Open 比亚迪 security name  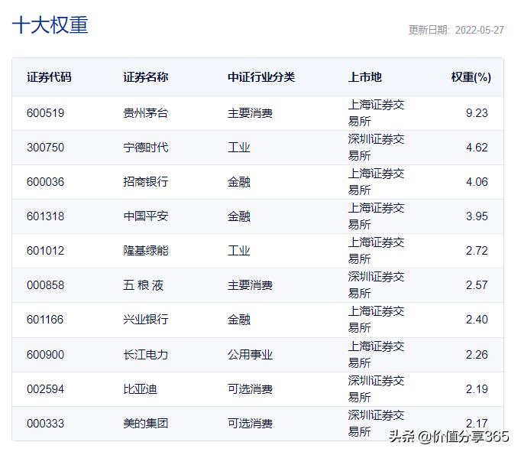click(140, 389)
